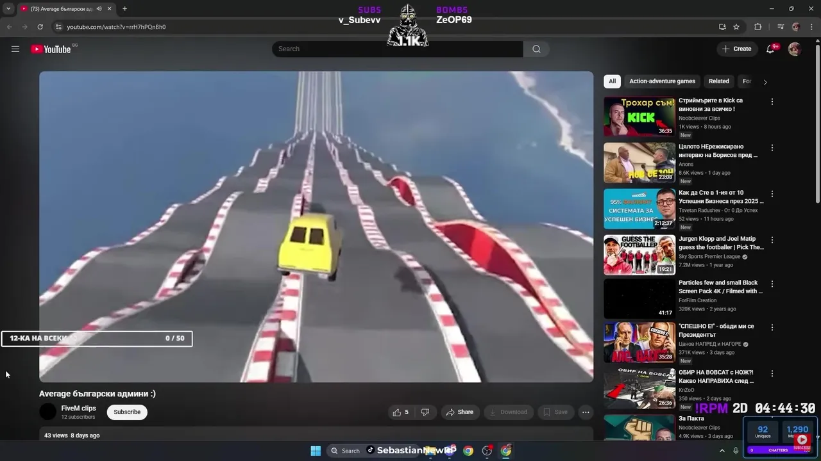Open the Chrome profile avatar

pos(796,27)
